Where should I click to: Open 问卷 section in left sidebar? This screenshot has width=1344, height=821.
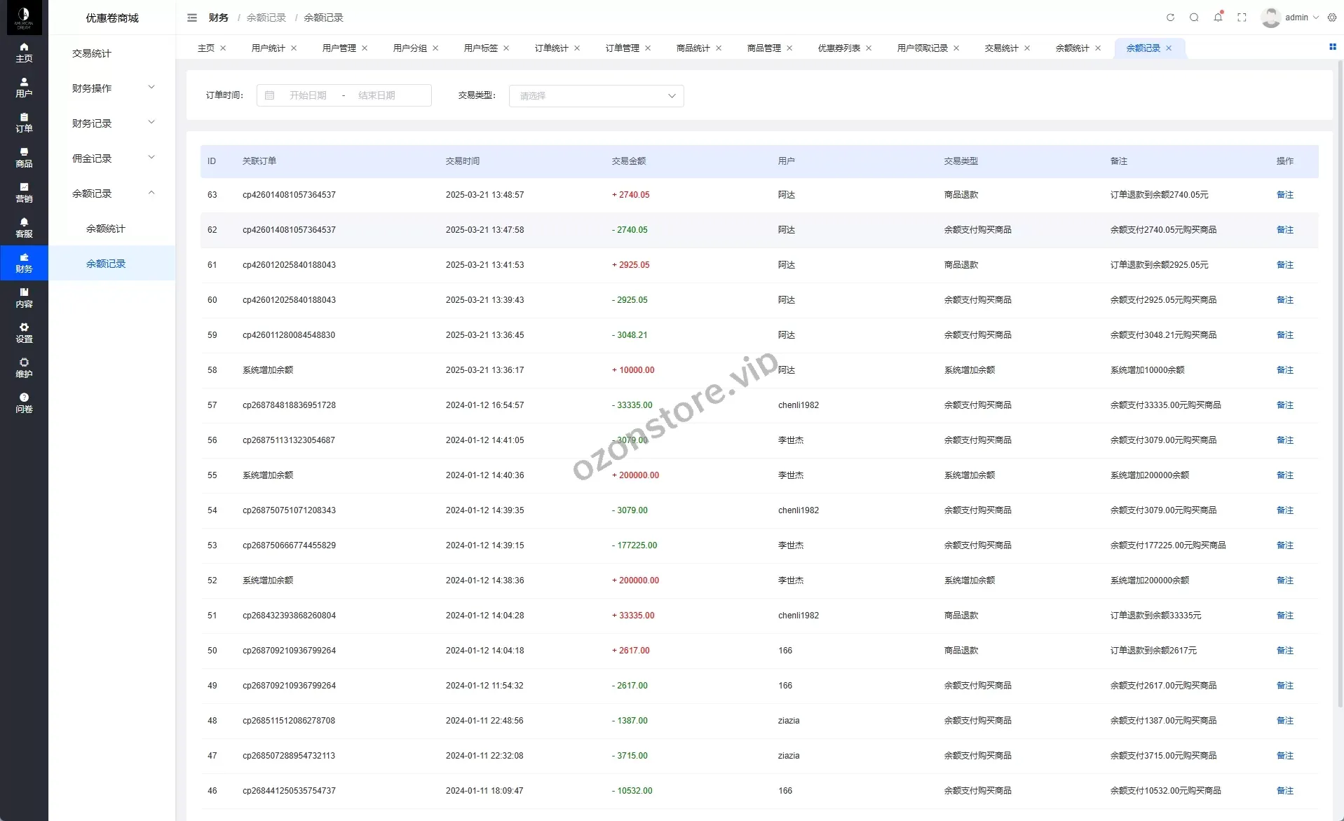click(x=24, y=403)
